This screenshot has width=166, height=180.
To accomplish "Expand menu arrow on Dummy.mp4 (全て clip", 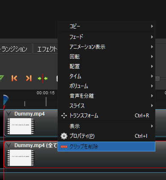I will click(x=9, y=145).
